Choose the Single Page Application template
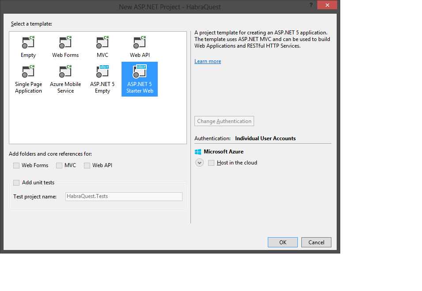Viewport: 422px width, 291px height. point(29,79)
